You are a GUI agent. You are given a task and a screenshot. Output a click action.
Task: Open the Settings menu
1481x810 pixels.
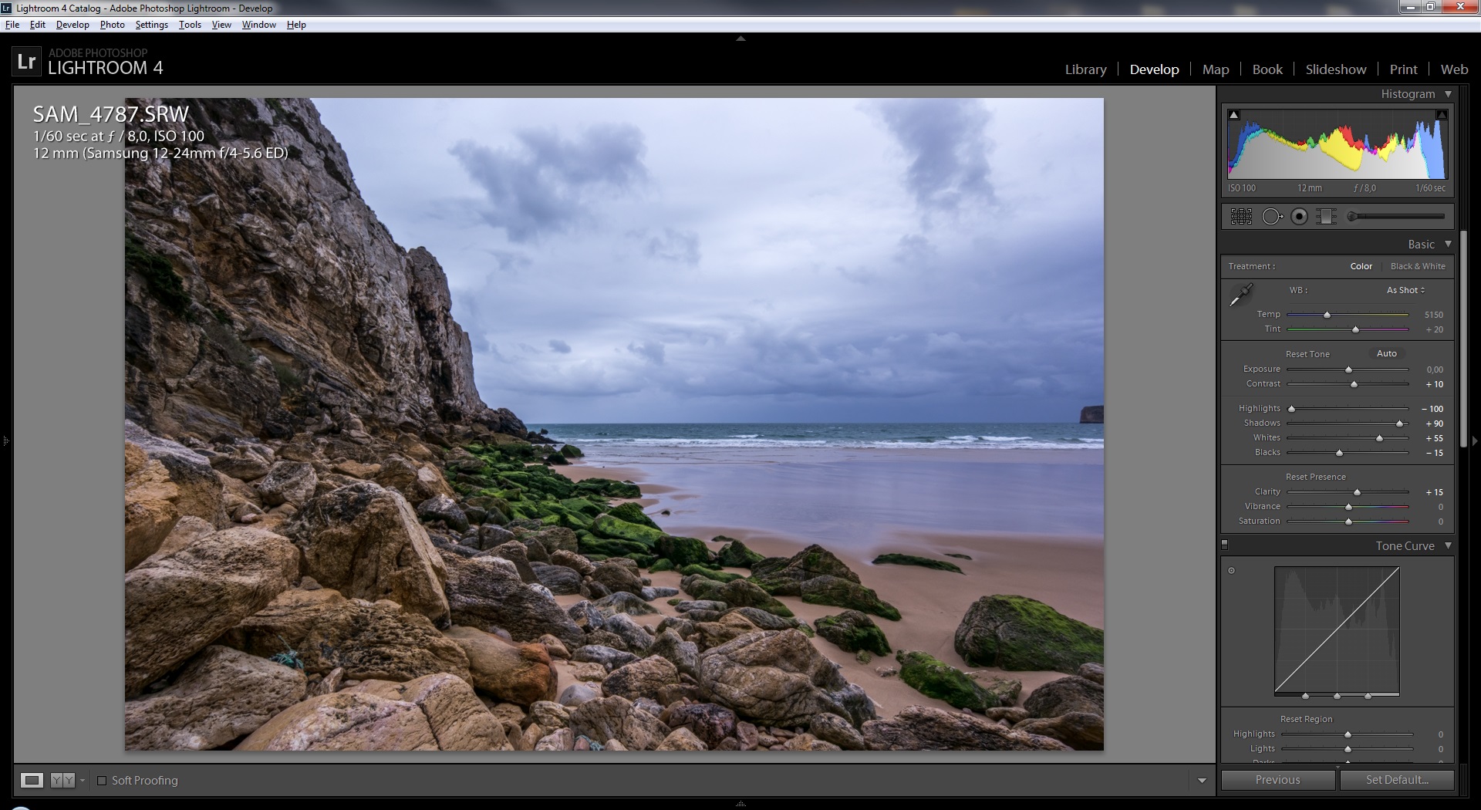click(151, 25)
